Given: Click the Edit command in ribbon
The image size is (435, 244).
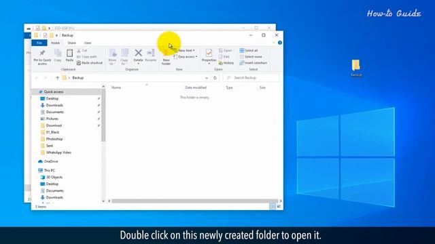Looking at the screenshot, I should click(x=224, y=57).
